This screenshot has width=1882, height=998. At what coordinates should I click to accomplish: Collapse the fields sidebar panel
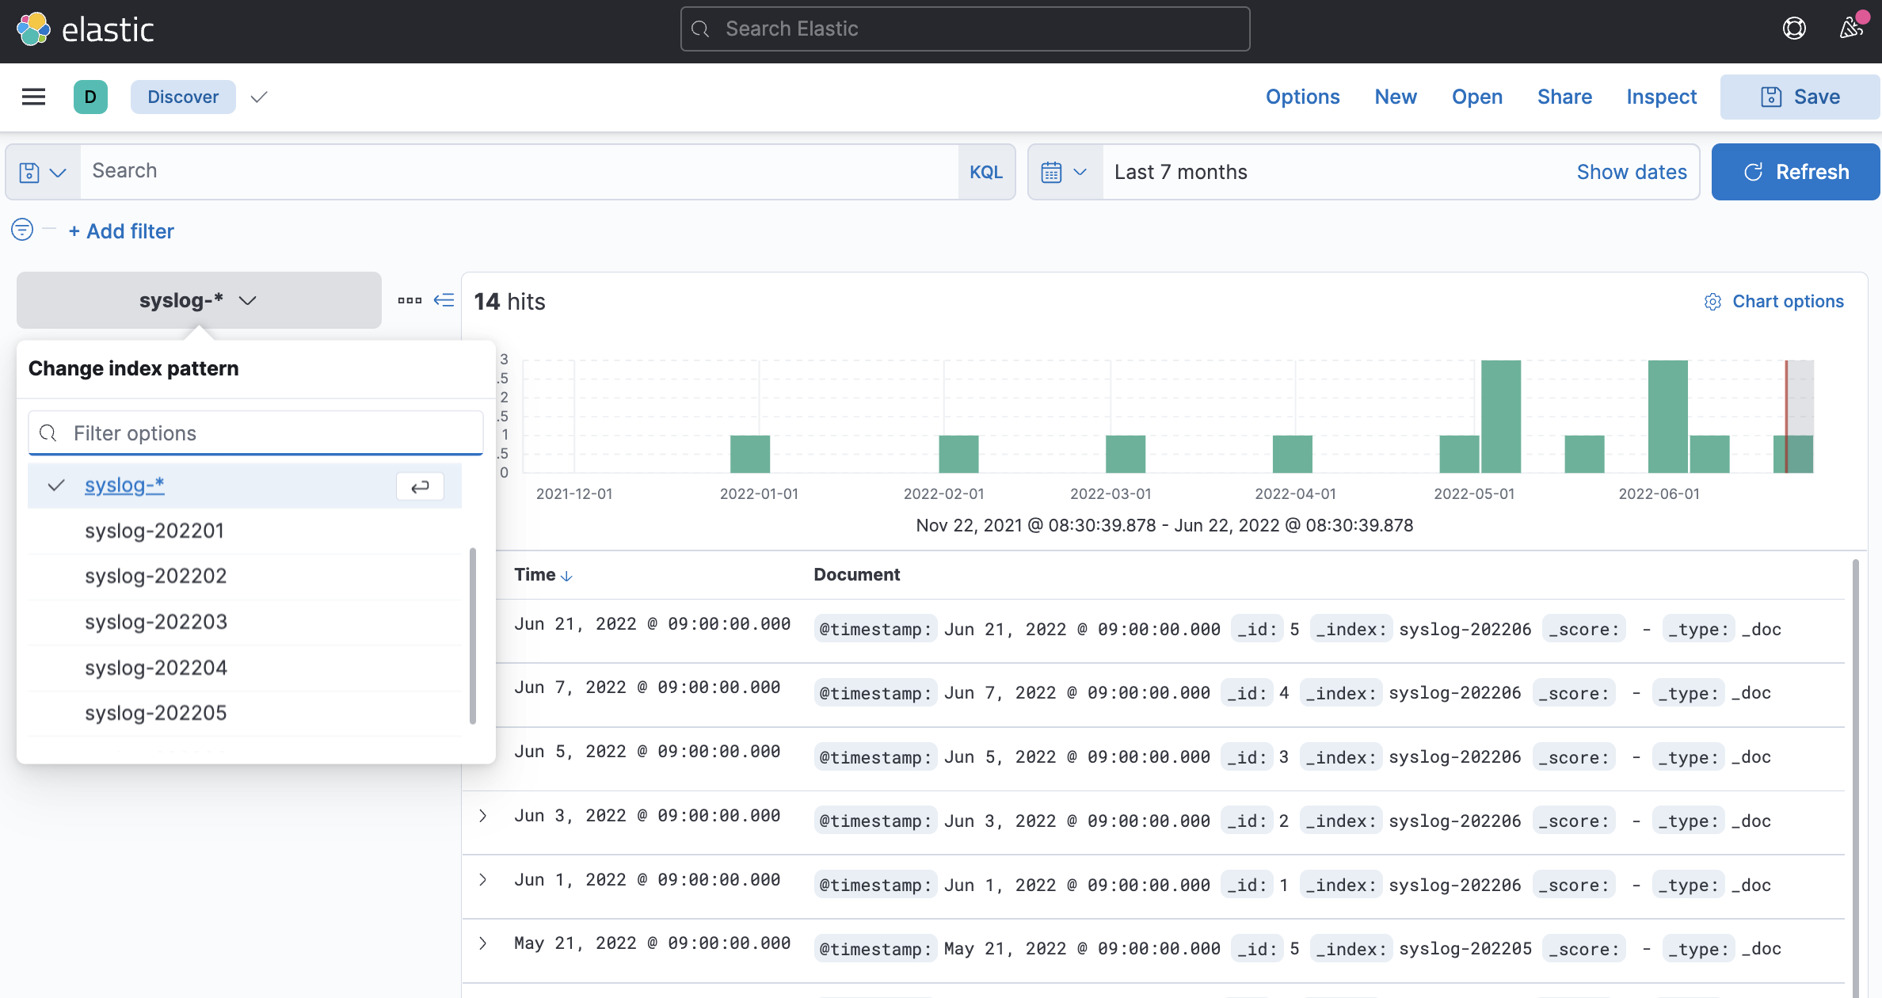(x=444, y=300)
